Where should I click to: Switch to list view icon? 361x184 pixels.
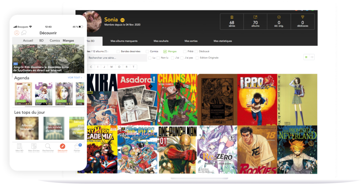click(x=312, y=57)
